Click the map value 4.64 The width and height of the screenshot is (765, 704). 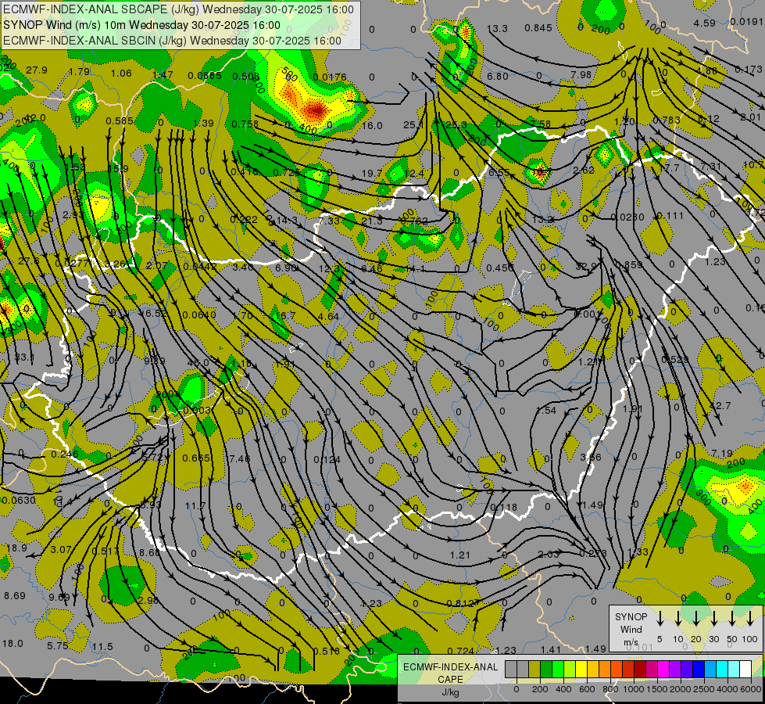(x=328, y=316)
